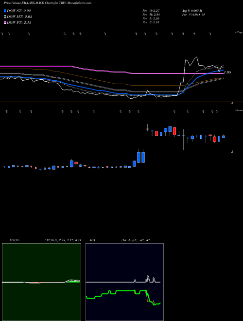Click the MACD (12,26,9) parameter values
Screen dimensions: 243x321
click(x=63, y=240)
